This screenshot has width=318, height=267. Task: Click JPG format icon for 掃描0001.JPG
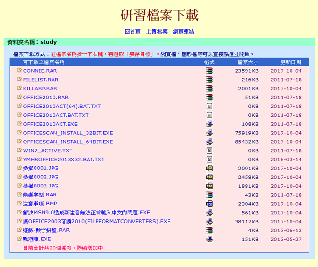[210, 168]
